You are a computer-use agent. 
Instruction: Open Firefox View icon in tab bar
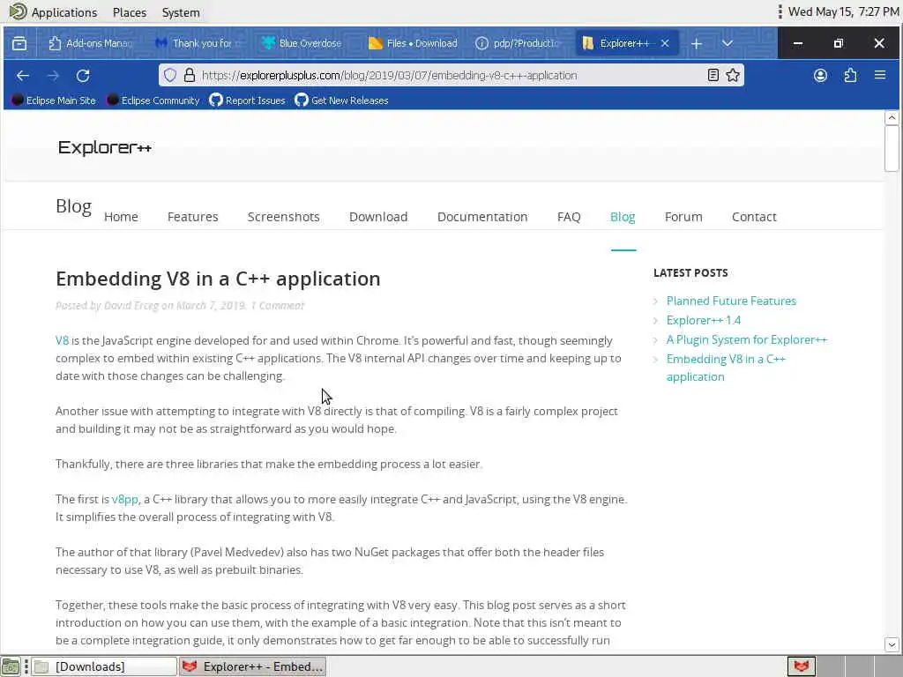(19, 43)
